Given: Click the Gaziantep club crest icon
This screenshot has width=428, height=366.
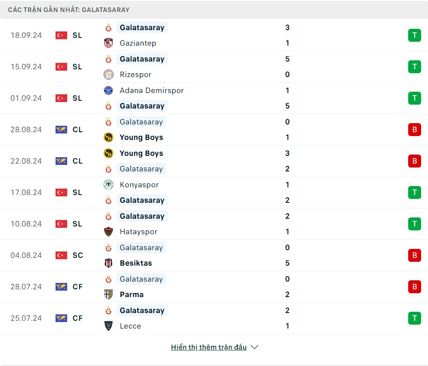Looking at the screenshot, I should (x=109, y=43).
